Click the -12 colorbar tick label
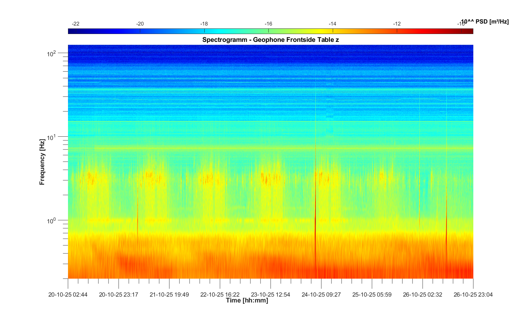The image size is (523, 310). (397, 24)
